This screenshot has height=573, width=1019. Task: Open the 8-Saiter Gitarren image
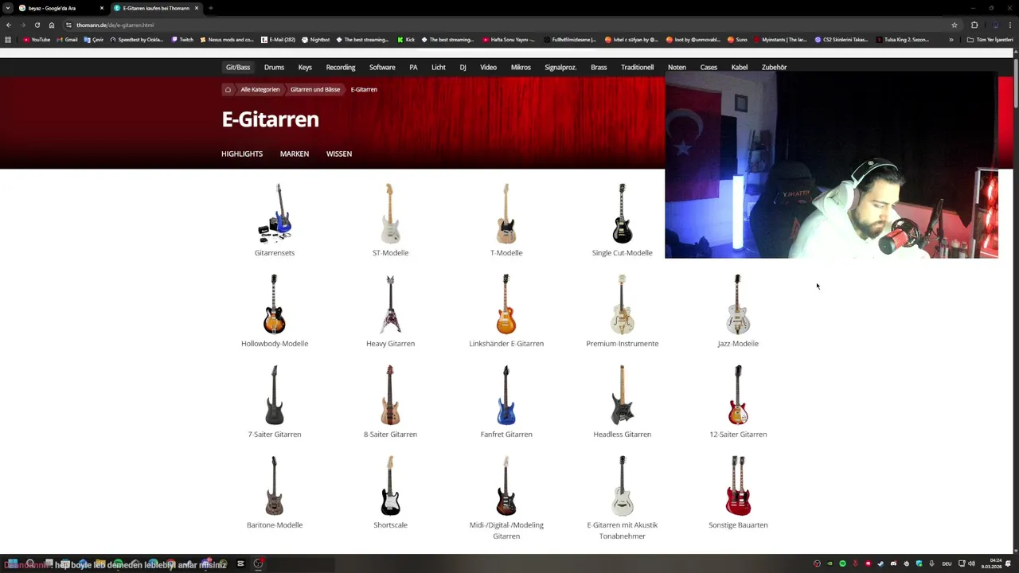coord(390,395)
